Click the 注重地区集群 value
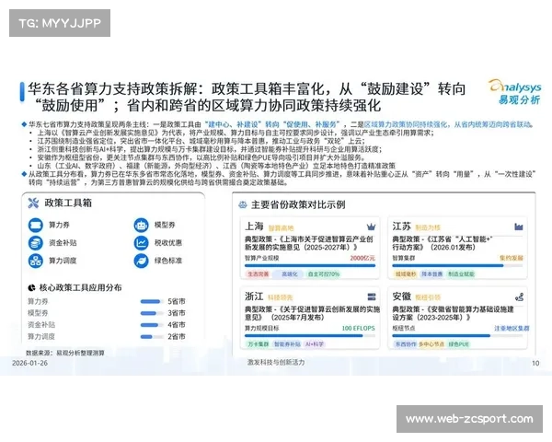 (x=512, y=328)
